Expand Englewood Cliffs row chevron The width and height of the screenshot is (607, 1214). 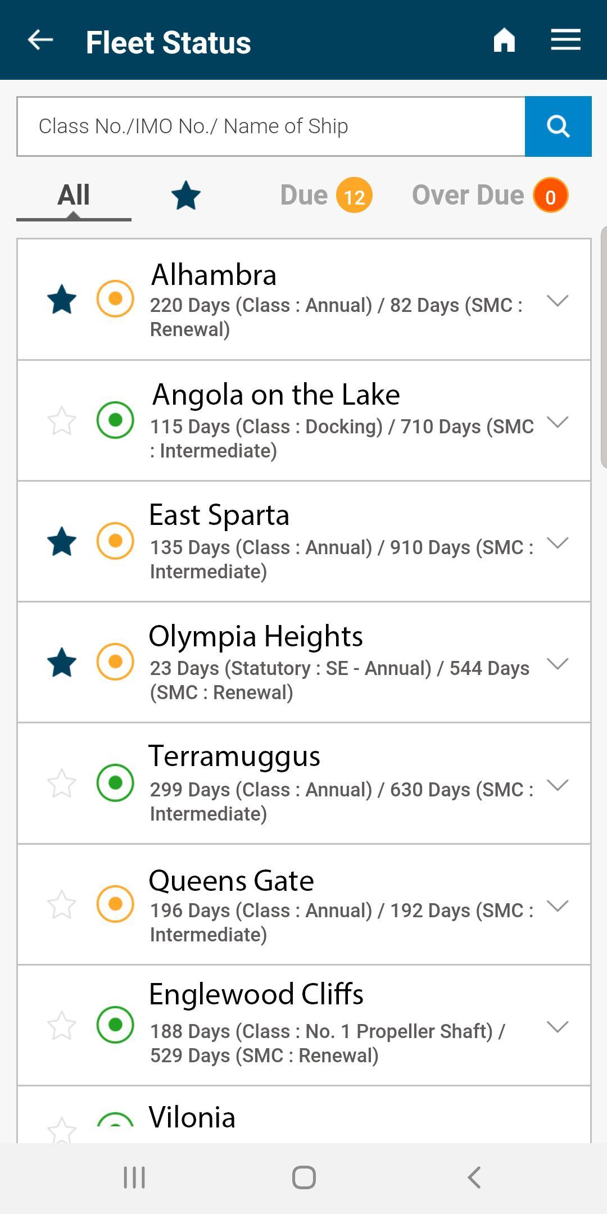click(x=558, y=1027)
